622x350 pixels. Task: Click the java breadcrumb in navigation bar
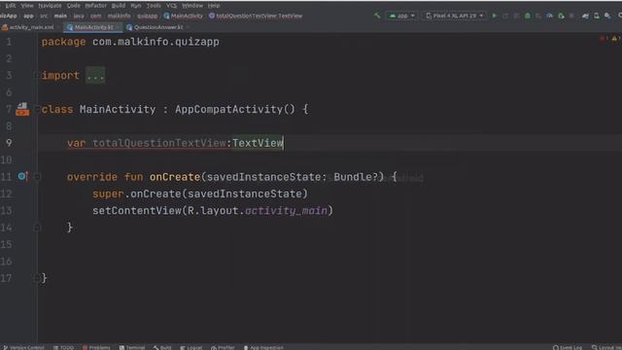click(x=79, y=16)
